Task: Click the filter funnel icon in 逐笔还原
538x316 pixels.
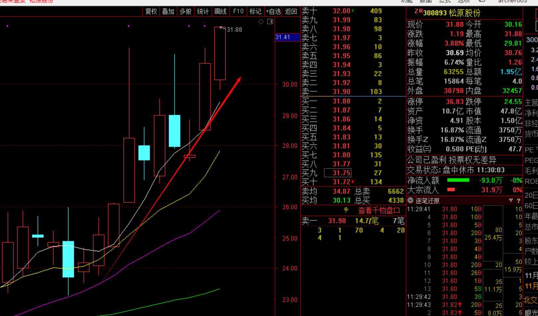Action: pyautogui.click(x=511, y=200)
